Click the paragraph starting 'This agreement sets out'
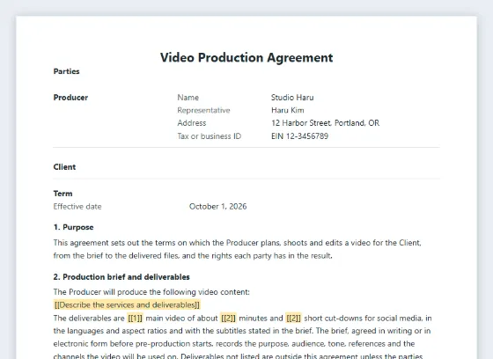The image size is (493, 359). click(238, 249)
